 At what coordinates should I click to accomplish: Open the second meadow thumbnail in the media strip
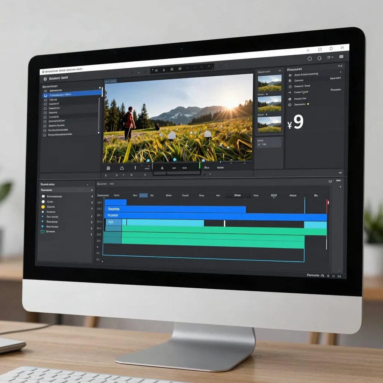[x=270, y=104]
